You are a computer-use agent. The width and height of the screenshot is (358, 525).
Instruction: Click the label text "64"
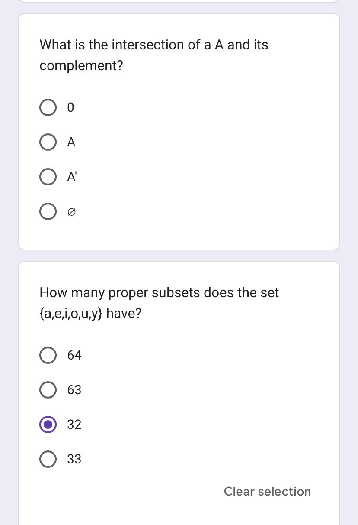pyautogui.click(x=74, y=355)
